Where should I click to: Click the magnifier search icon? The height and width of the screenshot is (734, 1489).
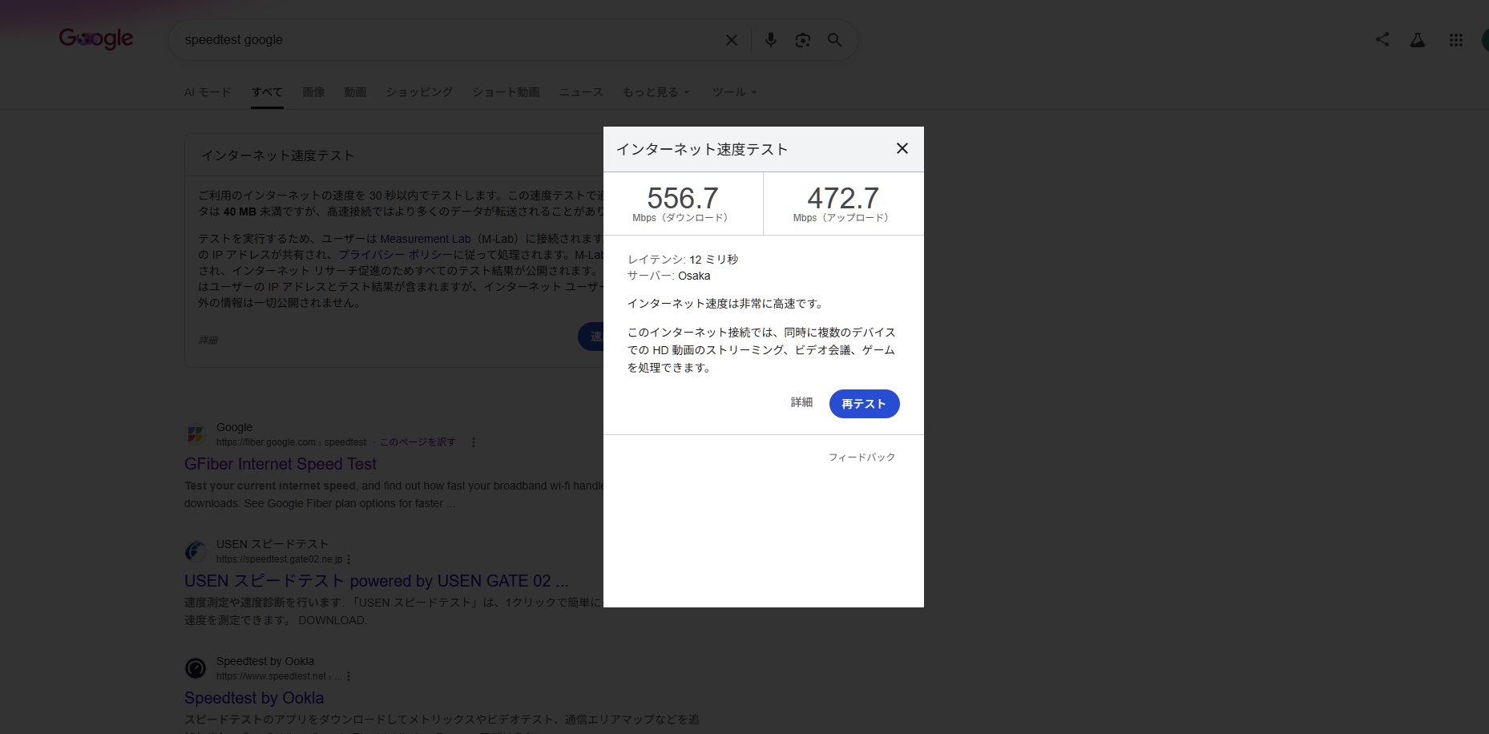pyautogui.click(x=834, y=40)
